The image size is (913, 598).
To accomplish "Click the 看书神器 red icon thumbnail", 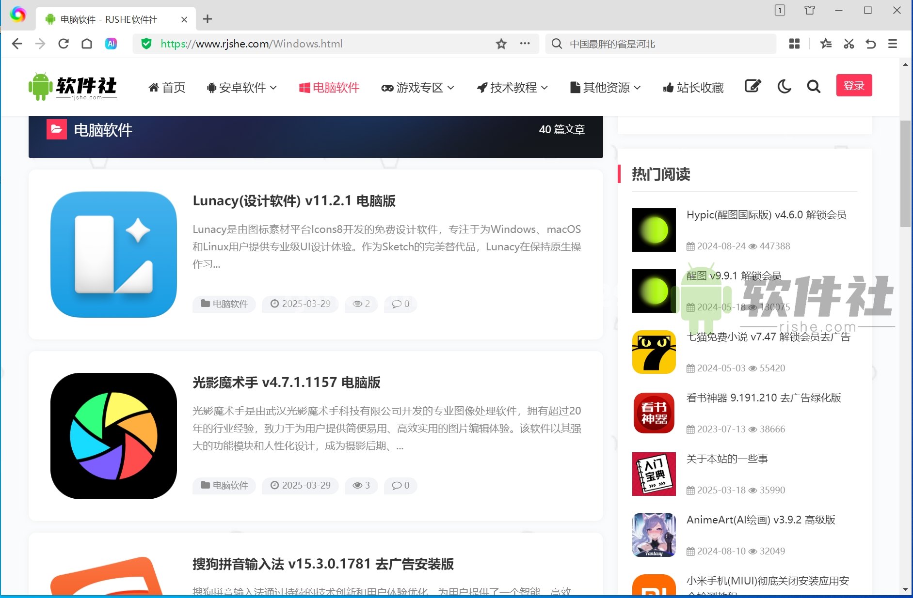I will [654, 413].
